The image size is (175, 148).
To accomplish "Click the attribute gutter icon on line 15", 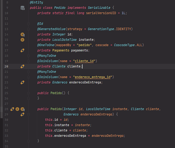I will point(22,40).
